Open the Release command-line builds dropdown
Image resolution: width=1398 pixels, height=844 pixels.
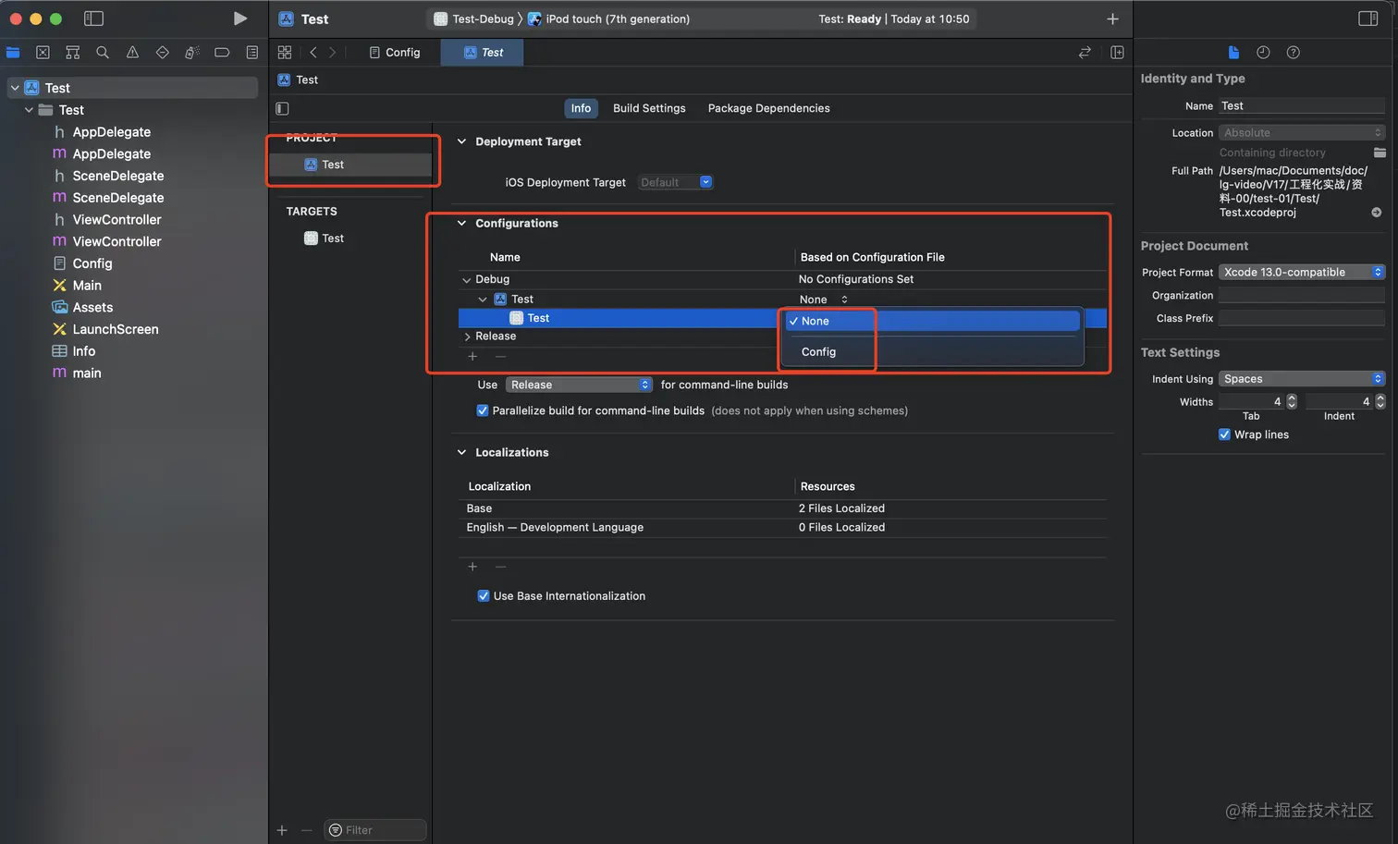(x=579, y=385)
